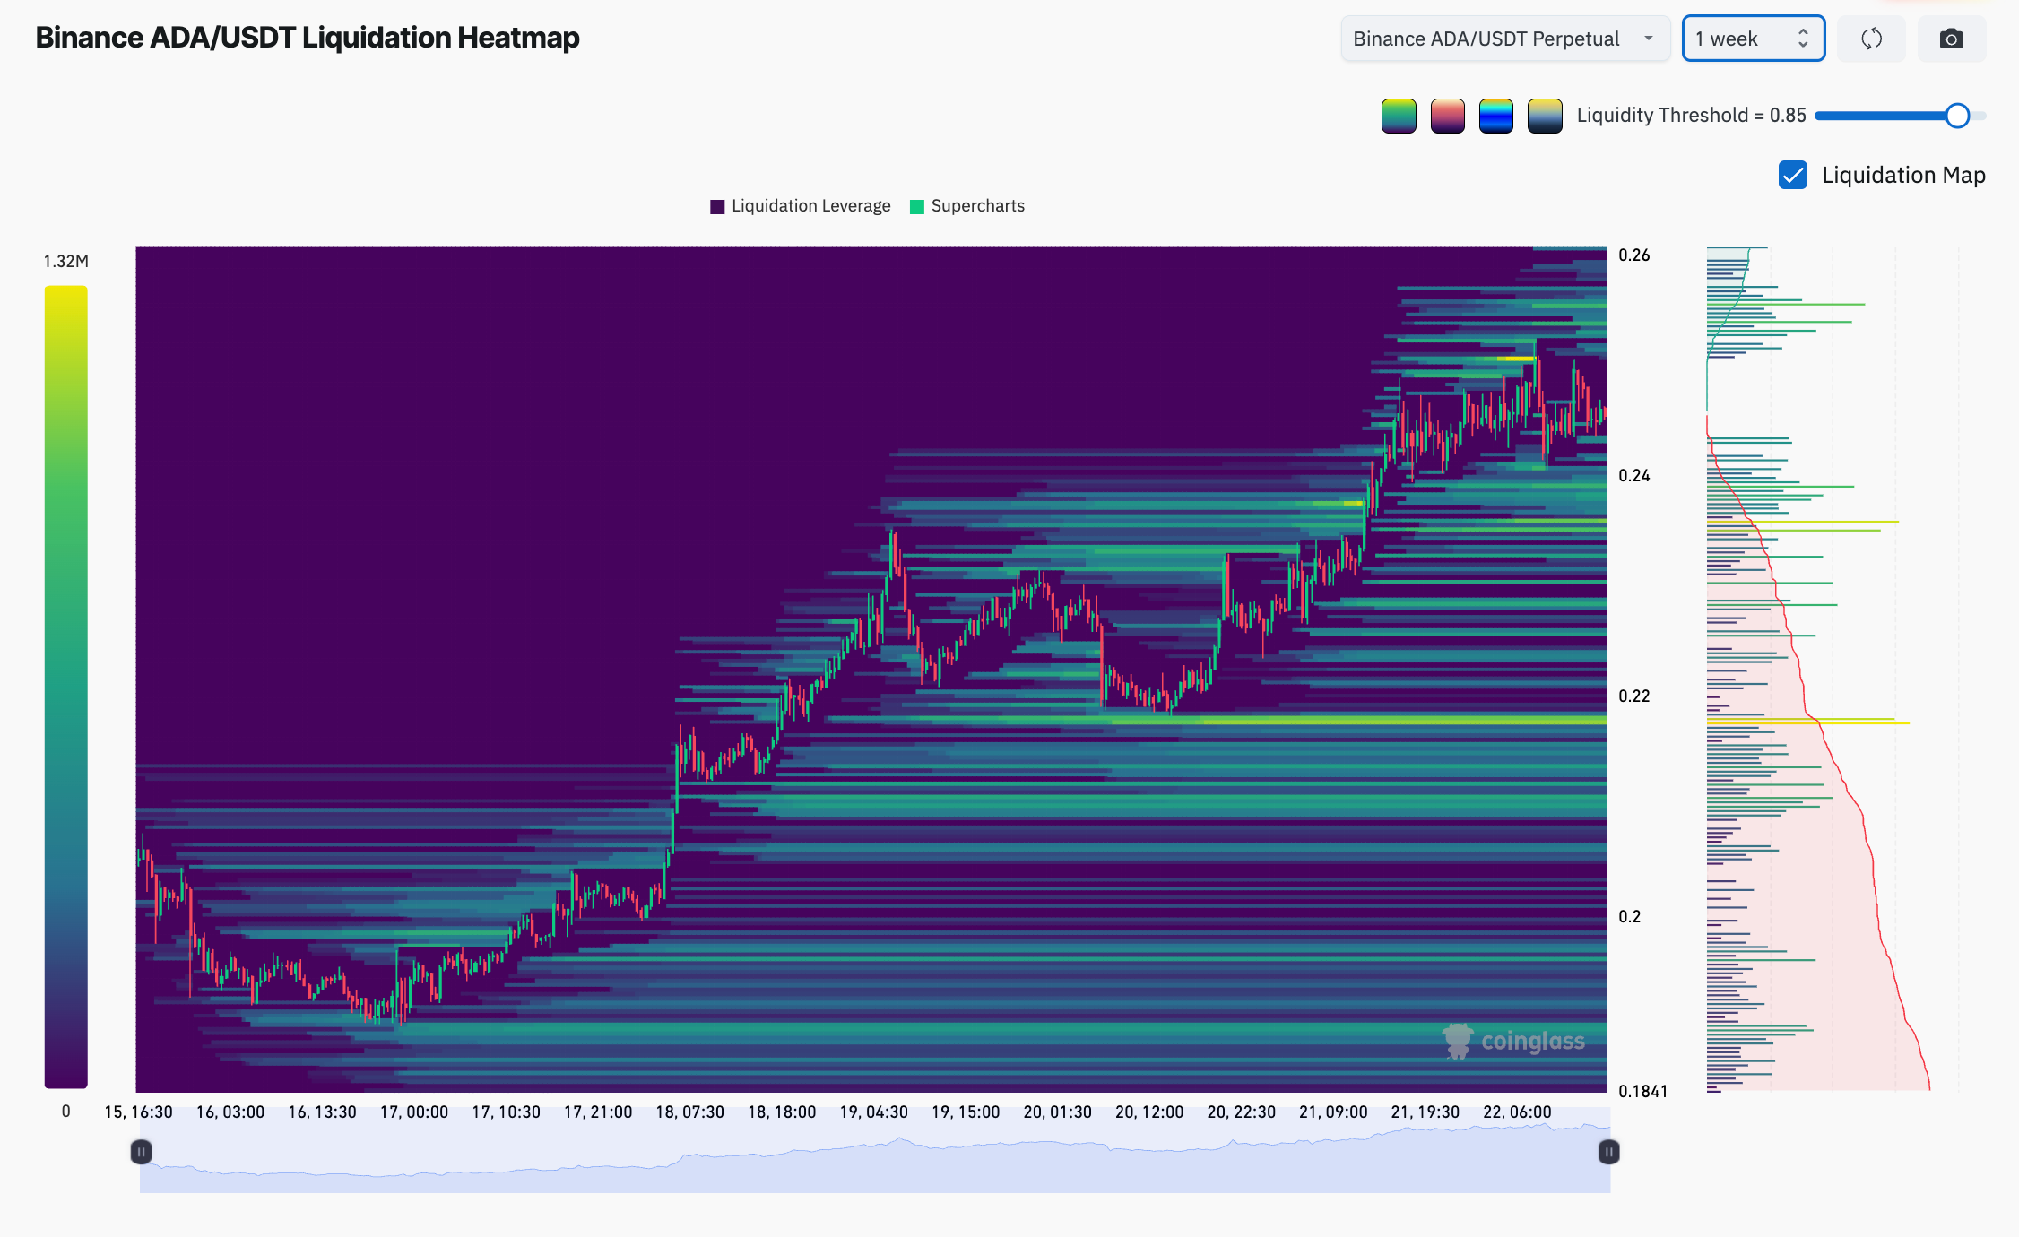
Task: Click the '15, 16:30' time axis label
Action: (139, 1112)
